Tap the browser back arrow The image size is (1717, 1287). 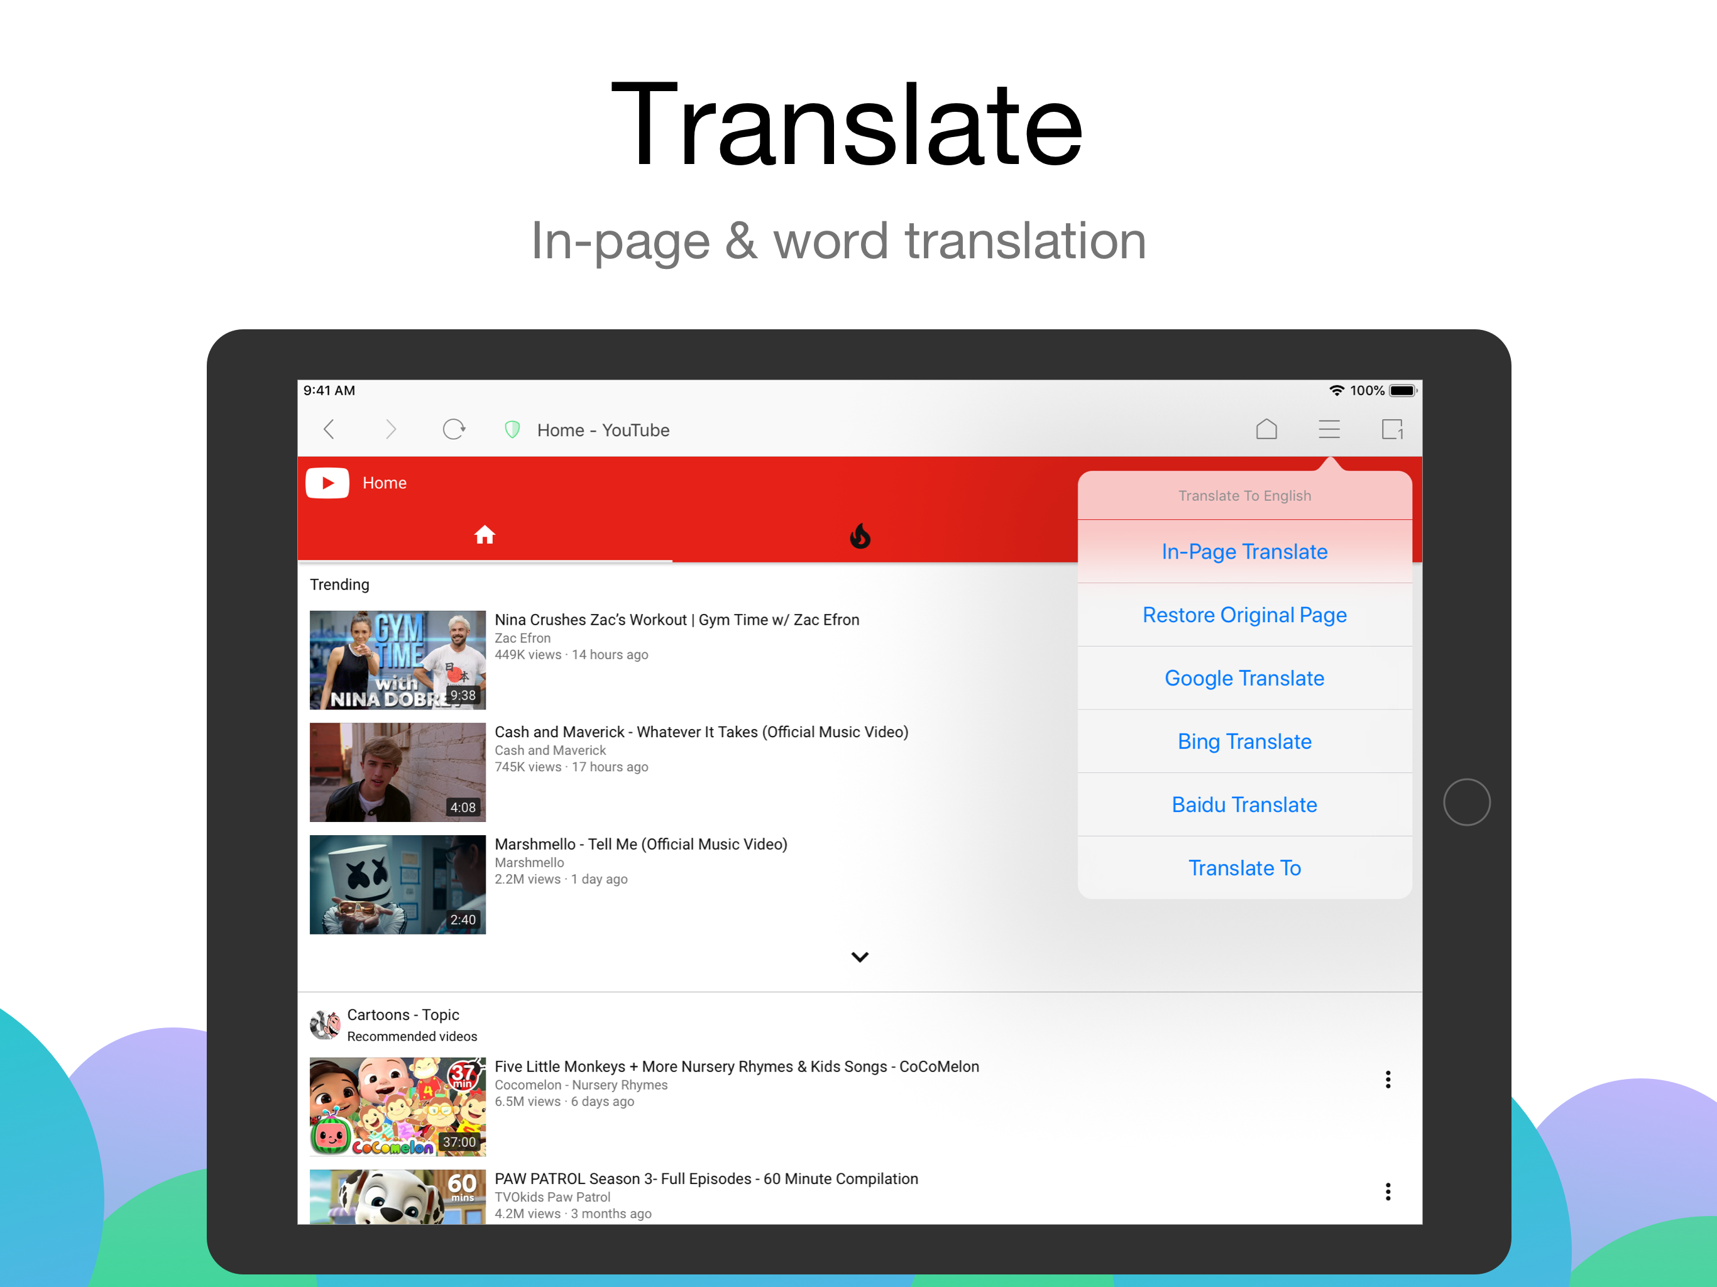point(329,429)
